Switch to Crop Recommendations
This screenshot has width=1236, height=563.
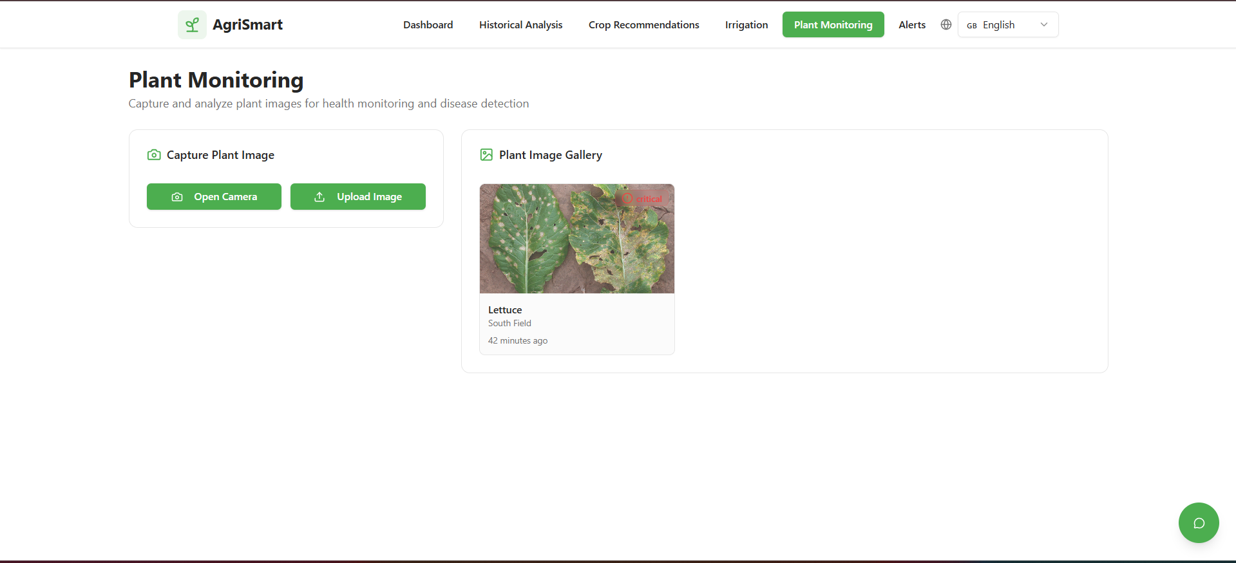coord(643,24)
